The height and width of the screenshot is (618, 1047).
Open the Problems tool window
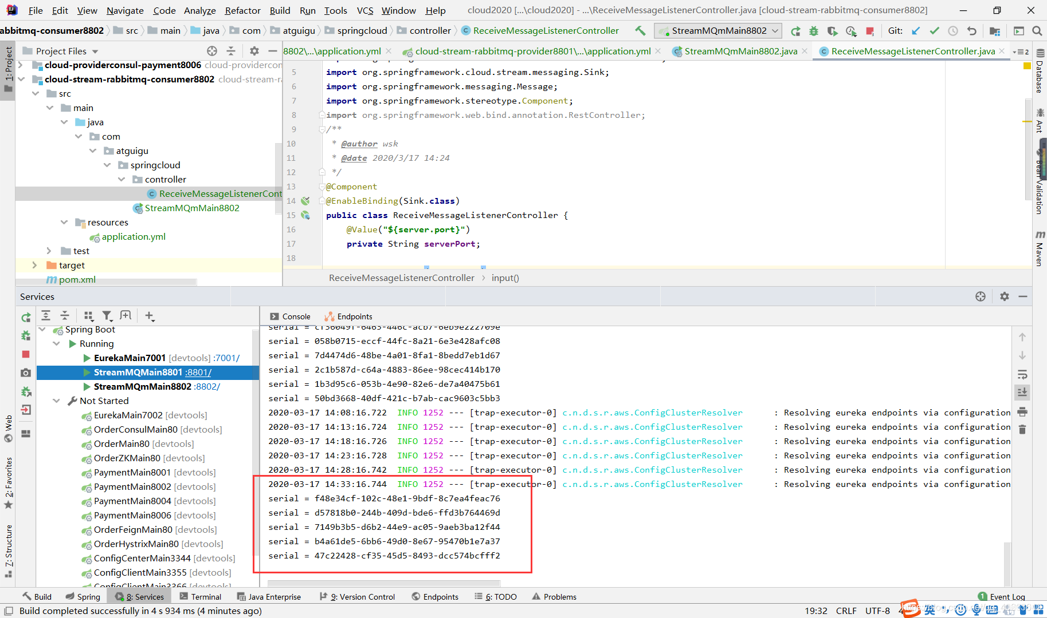click(x=554, y=597)
